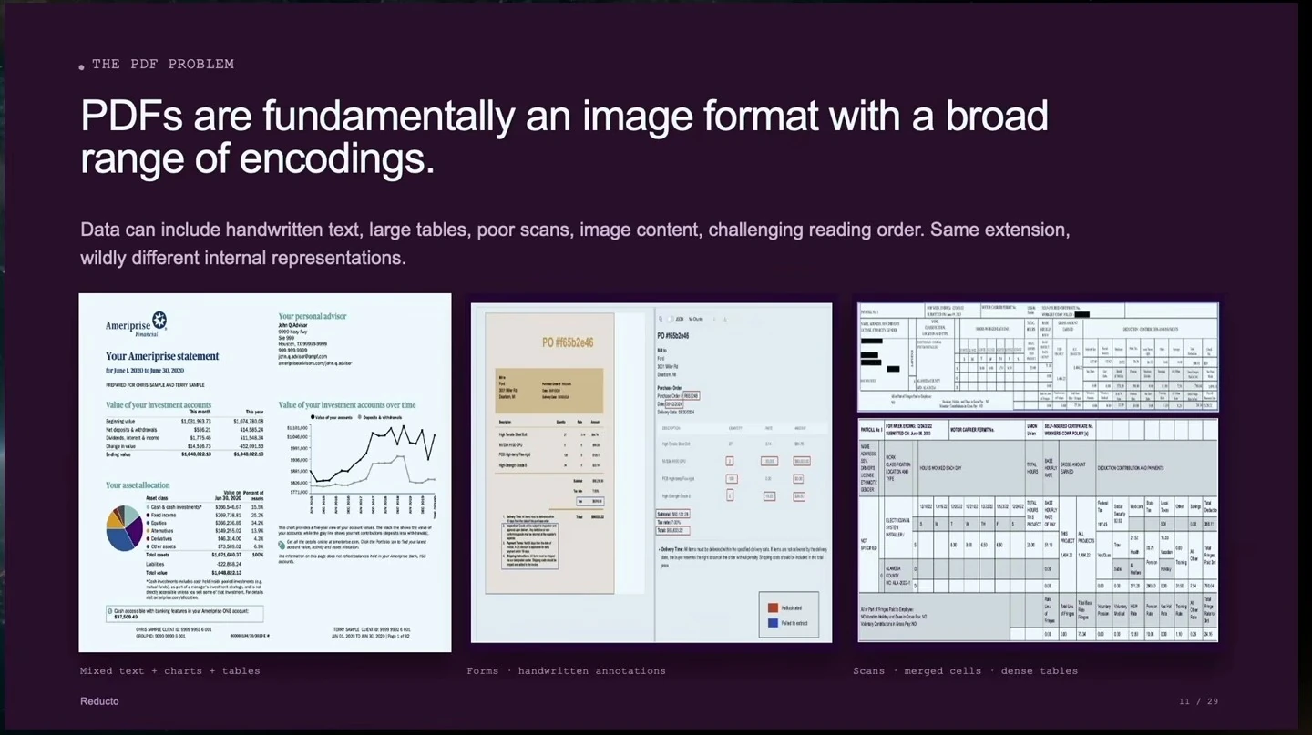The image size is (1312, 735).
Task: Click 'PAYROLL No' cell in lower table
Action: 871,428
